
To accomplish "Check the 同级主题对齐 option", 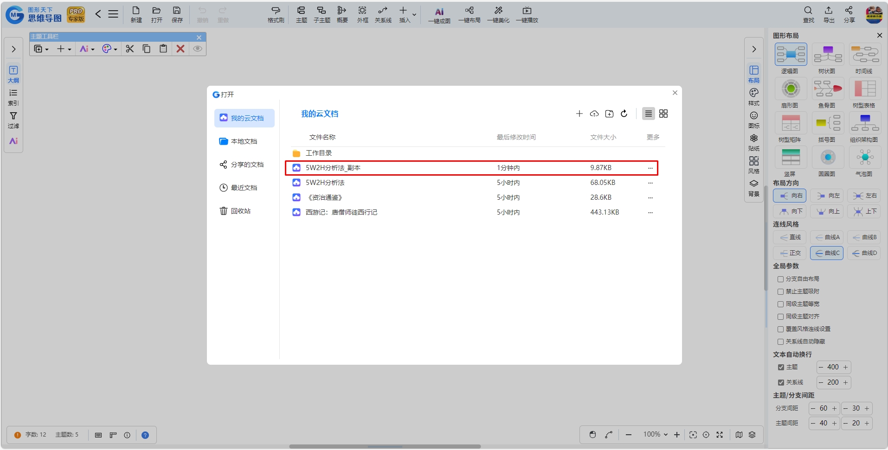I will tap(780, 317).
